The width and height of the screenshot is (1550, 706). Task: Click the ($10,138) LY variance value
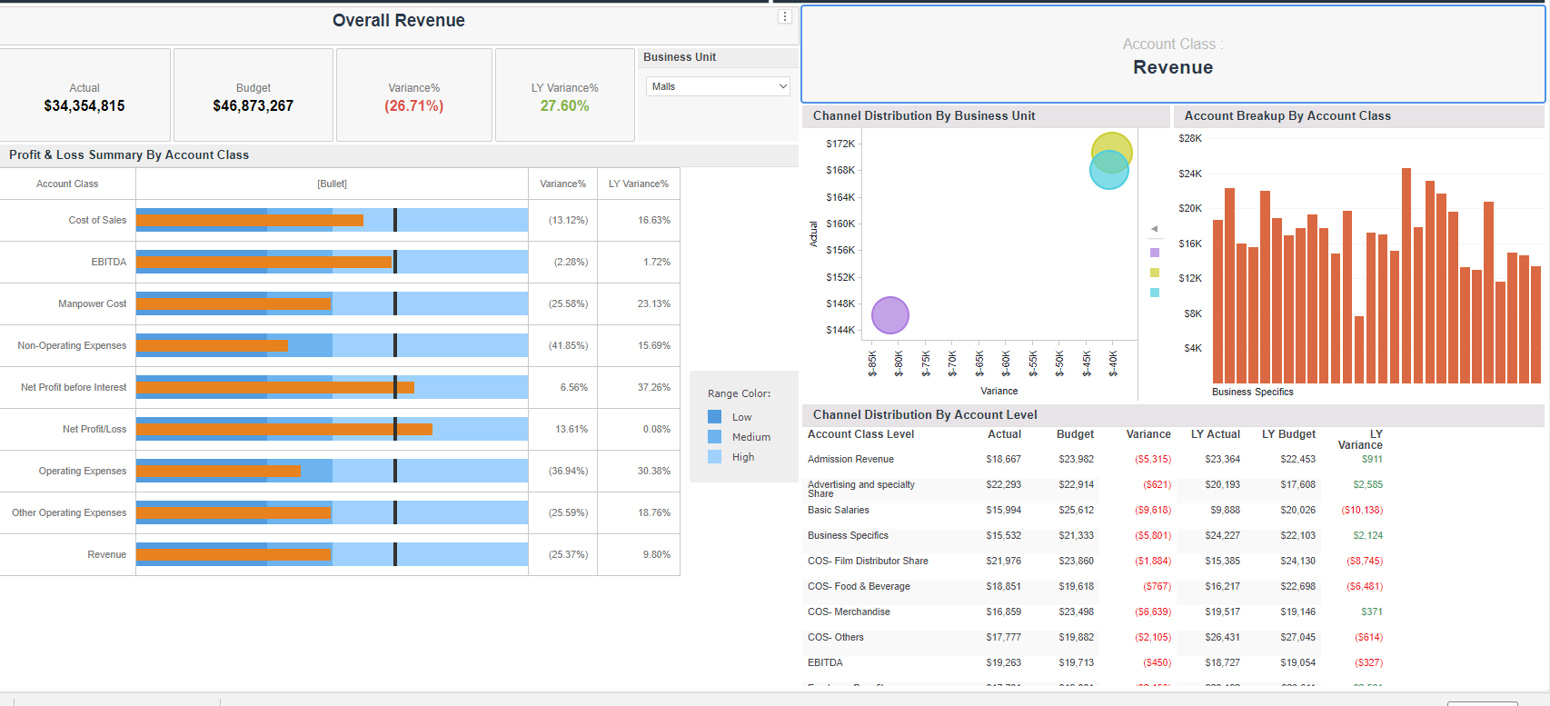(x=1362, y=511)
